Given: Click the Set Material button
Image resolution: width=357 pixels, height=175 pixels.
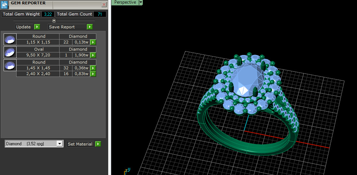Looking at the screenshot, I should [x=80, y=144].
